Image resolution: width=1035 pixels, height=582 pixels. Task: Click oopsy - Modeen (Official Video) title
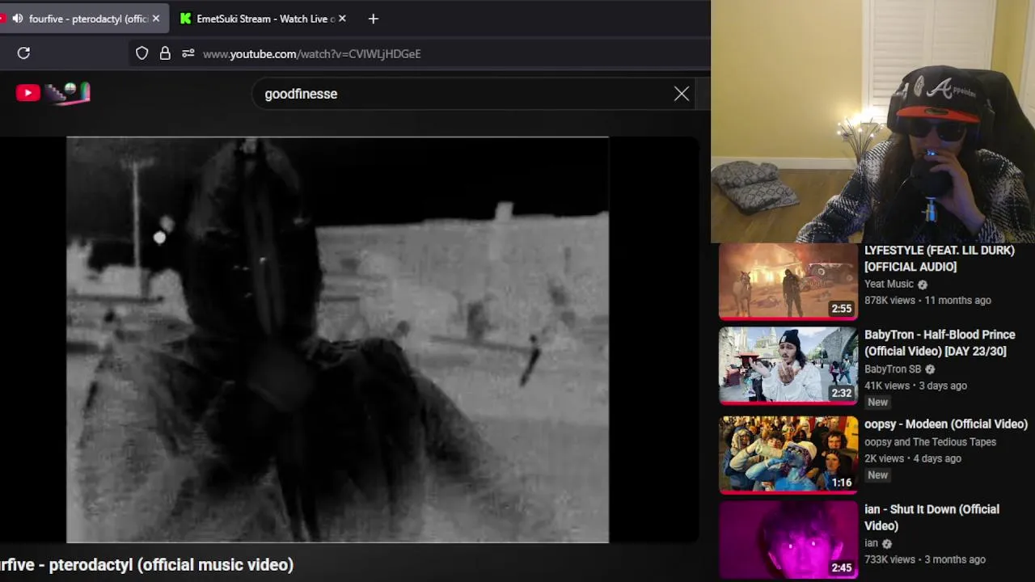tap(946, 424)
